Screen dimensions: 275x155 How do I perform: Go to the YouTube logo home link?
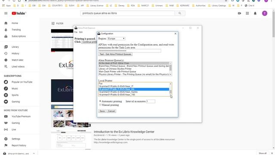point(19,13)
